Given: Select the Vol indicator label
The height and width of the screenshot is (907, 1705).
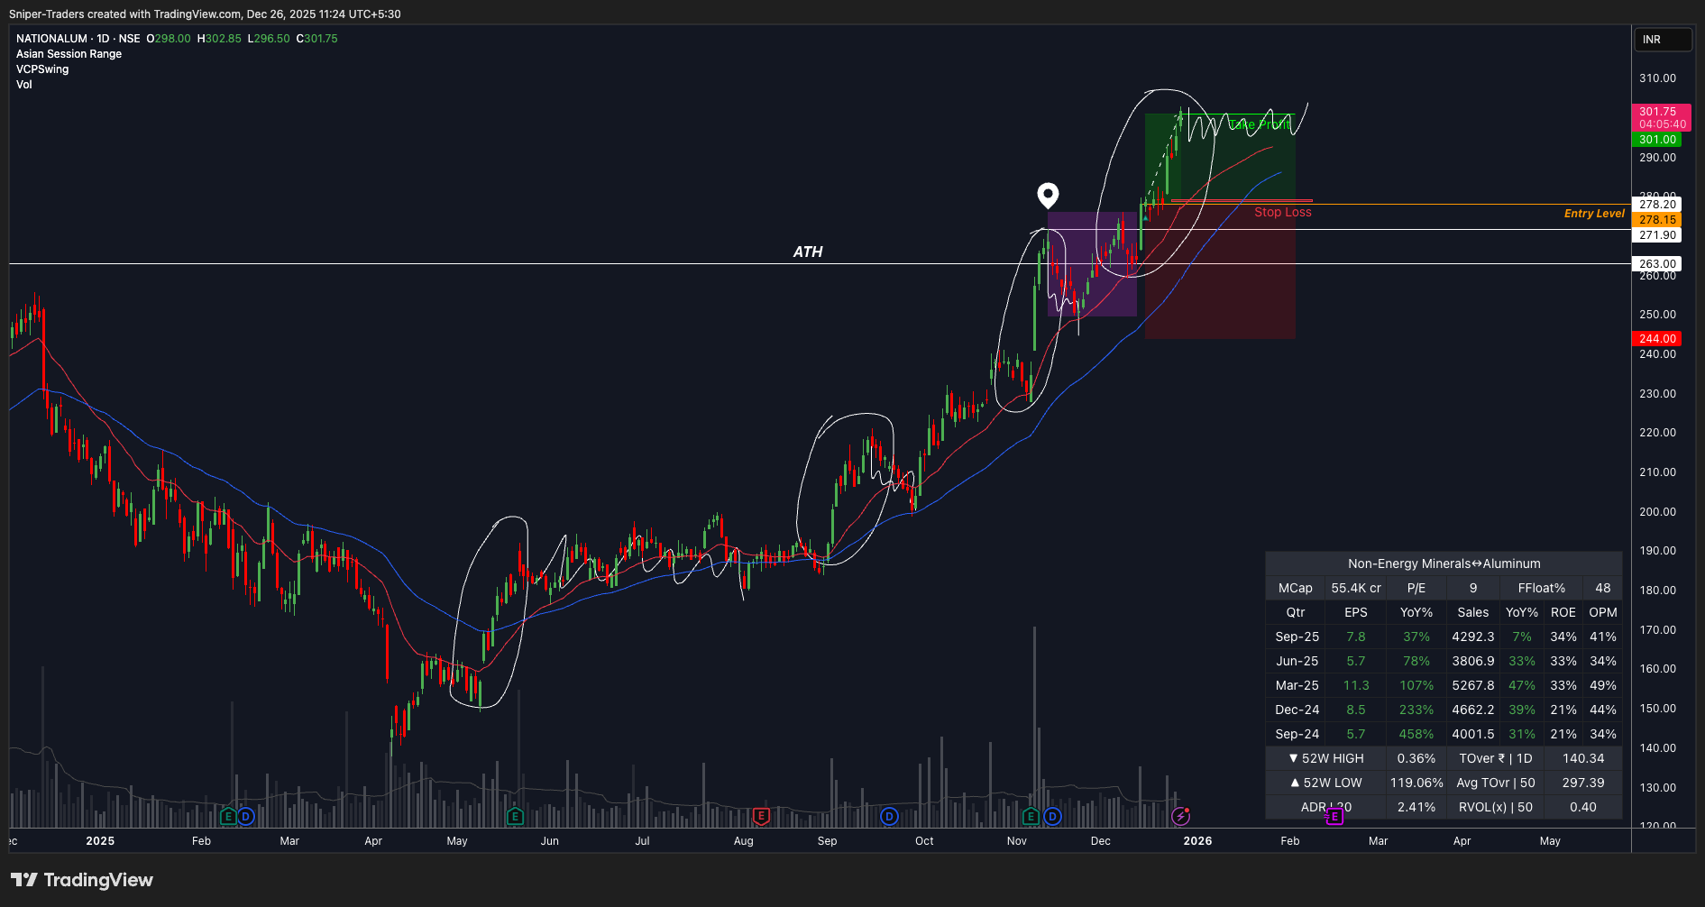Looking at the screenshot, I should tap(24, 85).
